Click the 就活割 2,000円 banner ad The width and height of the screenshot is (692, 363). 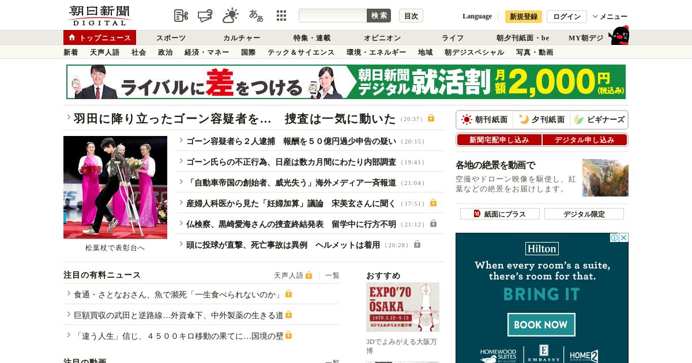tap(346, 82)
